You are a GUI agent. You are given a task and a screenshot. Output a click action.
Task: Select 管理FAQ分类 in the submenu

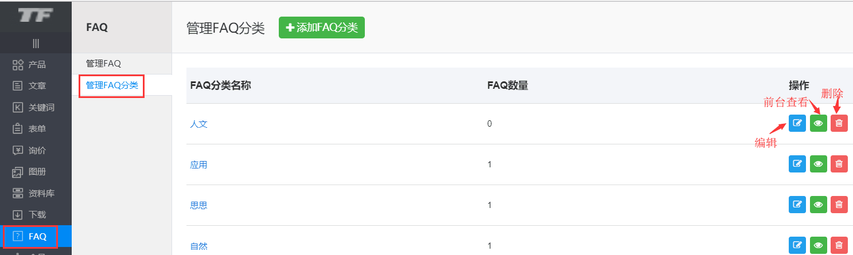point(112,85)
